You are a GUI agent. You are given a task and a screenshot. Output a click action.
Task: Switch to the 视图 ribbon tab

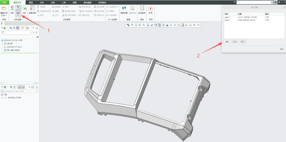pyautogui.click(x=75, y=3)
